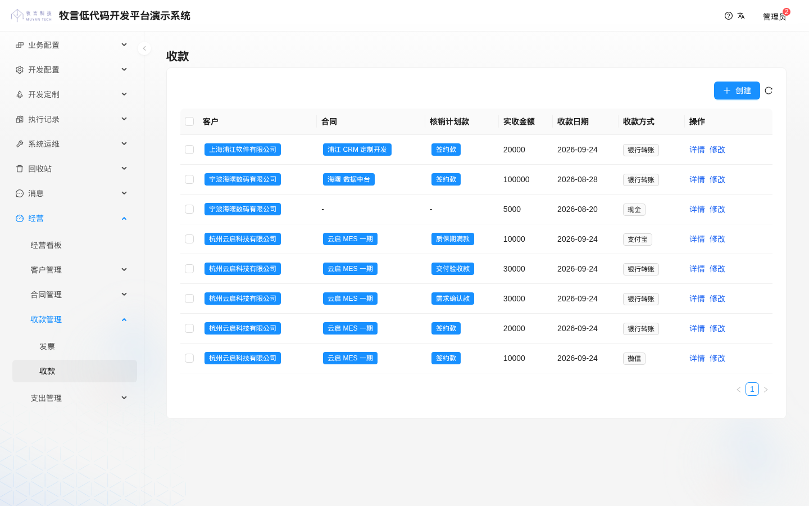Collapse the sidebar with the arrow icon
Image resolution: width=809 pixels, height=506 pixels.
pos(144,48)
